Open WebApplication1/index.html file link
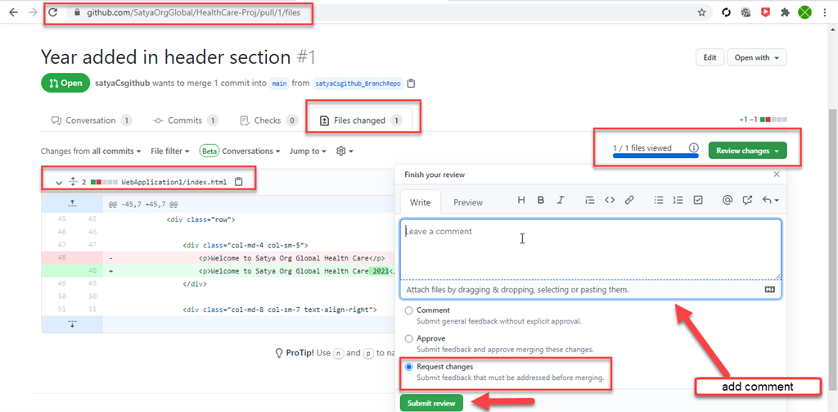The image size is (838, 412). [173, 183]
